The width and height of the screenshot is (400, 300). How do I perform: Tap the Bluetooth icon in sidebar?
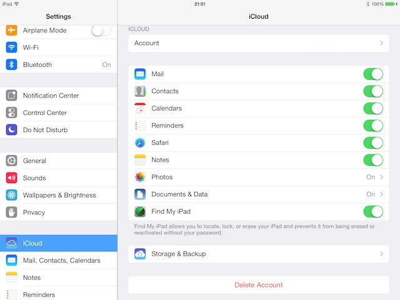pos(11,64)
